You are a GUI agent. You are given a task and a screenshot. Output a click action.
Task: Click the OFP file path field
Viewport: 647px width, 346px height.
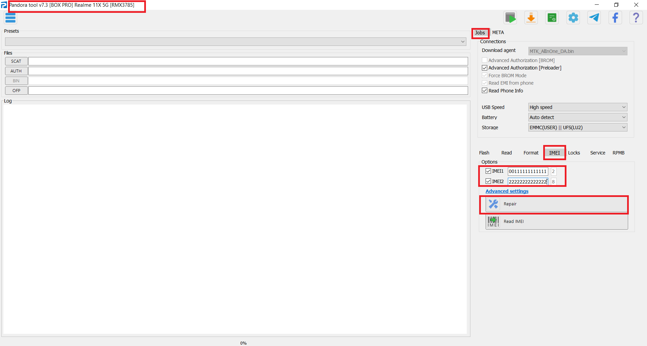pyautogui.click(x=248, y=91)
